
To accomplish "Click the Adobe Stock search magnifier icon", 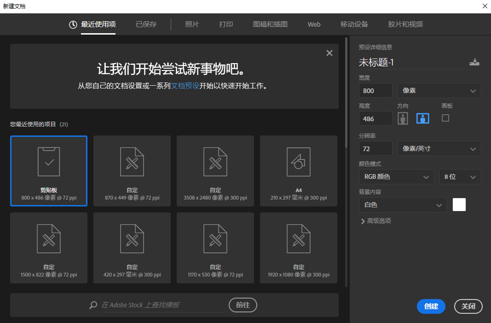I will [x=93, y=305].
